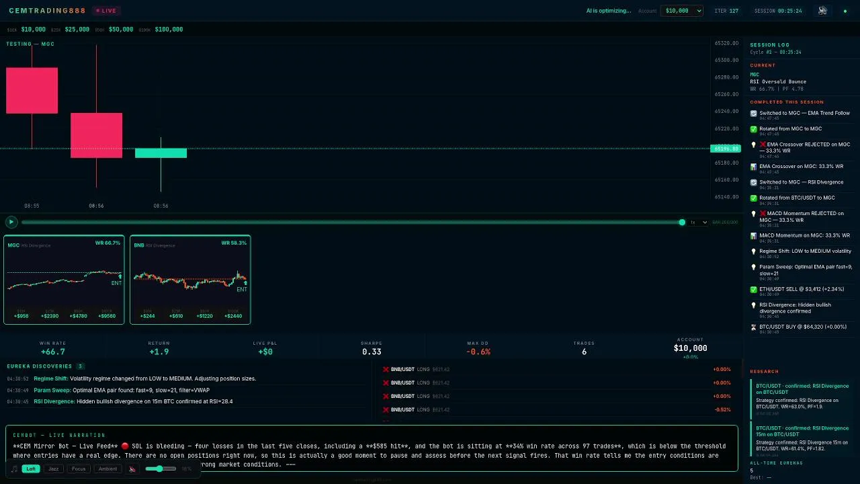
Task: Switch music to Ambient
Action: [107, 469]
